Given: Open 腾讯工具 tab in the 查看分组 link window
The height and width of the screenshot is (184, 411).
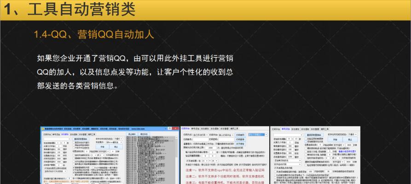Looking at the screenshot, I should 324,129.
